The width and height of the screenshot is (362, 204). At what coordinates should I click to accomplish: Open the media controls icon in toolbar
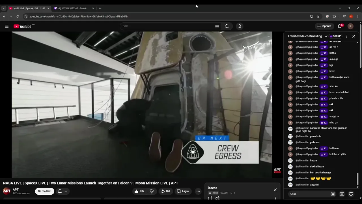click(x=344, y=16)
